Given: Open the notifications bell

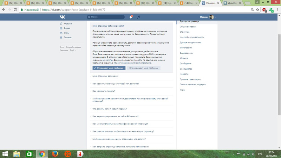Looking at the screenshot, I should click(x=131, y=17).
